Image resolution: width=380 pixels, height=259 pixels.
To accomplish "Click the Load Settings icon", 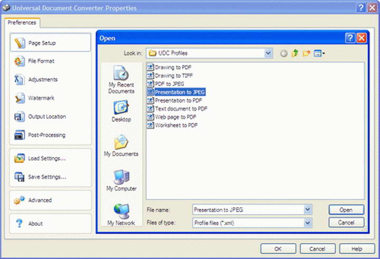I will (19, 158).
